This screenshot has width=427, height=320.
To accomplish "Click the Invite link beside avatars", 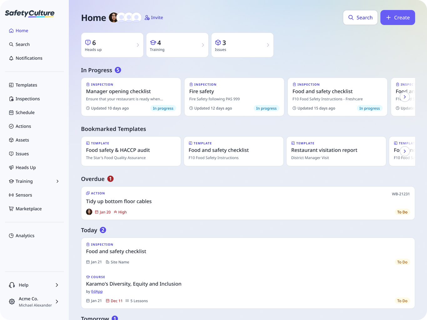I will pos(154,17).
